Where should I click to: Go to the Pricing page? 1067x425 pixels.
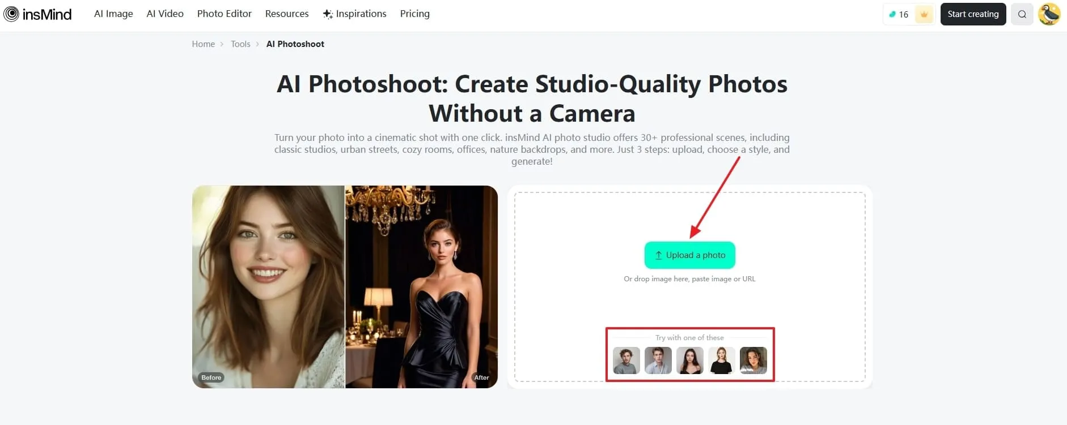click(414, 14)
